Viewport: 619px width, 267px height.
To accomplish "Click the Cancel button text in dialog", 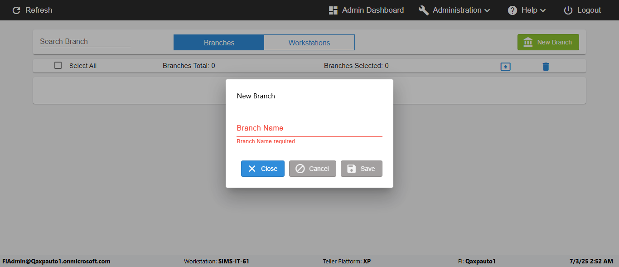I will pyautogui.click(x=319, y=169).
